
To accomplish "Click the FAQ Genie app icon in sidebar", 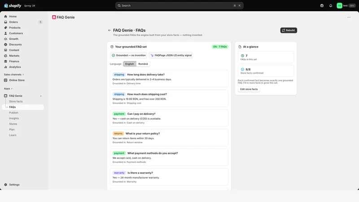I will 5,96.
